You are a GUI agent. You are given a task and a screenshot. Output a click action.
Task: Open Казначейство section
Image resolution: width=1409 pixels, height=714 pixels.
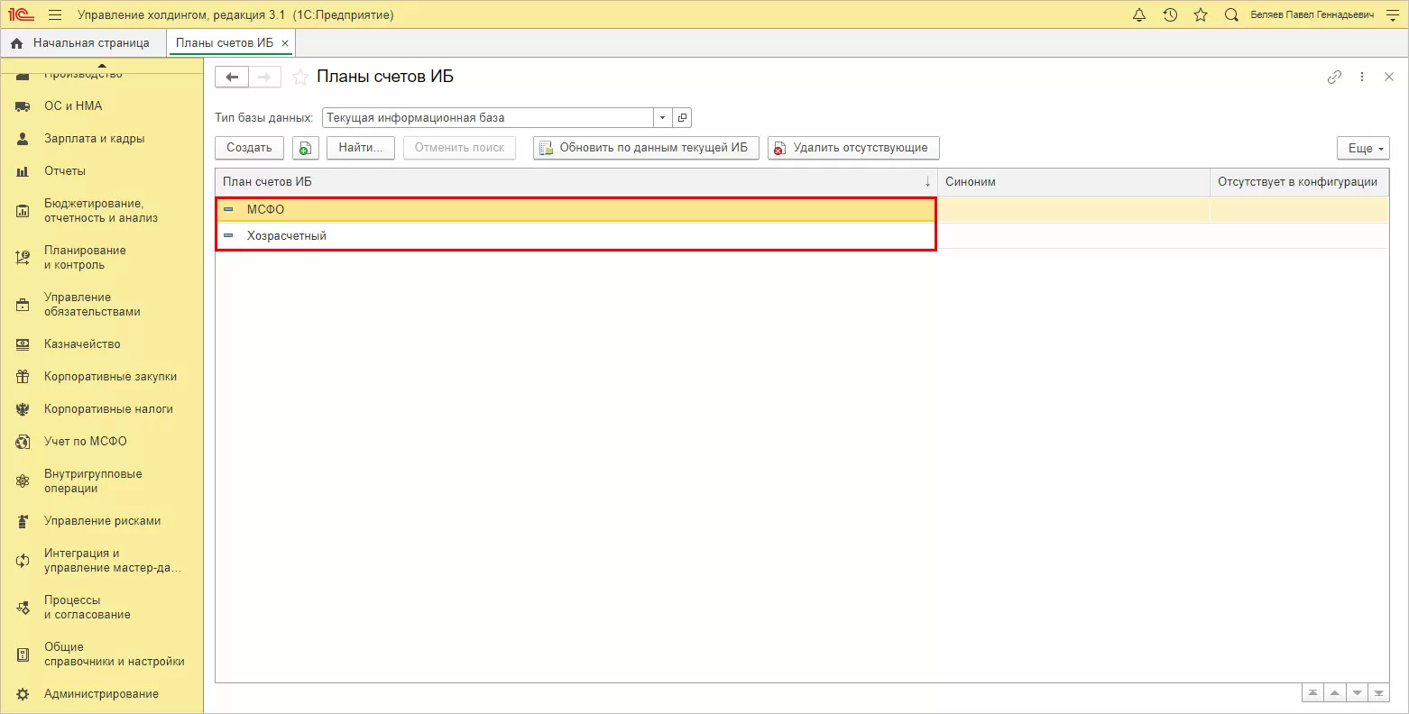pyautogui.click(x=101, y=344)
